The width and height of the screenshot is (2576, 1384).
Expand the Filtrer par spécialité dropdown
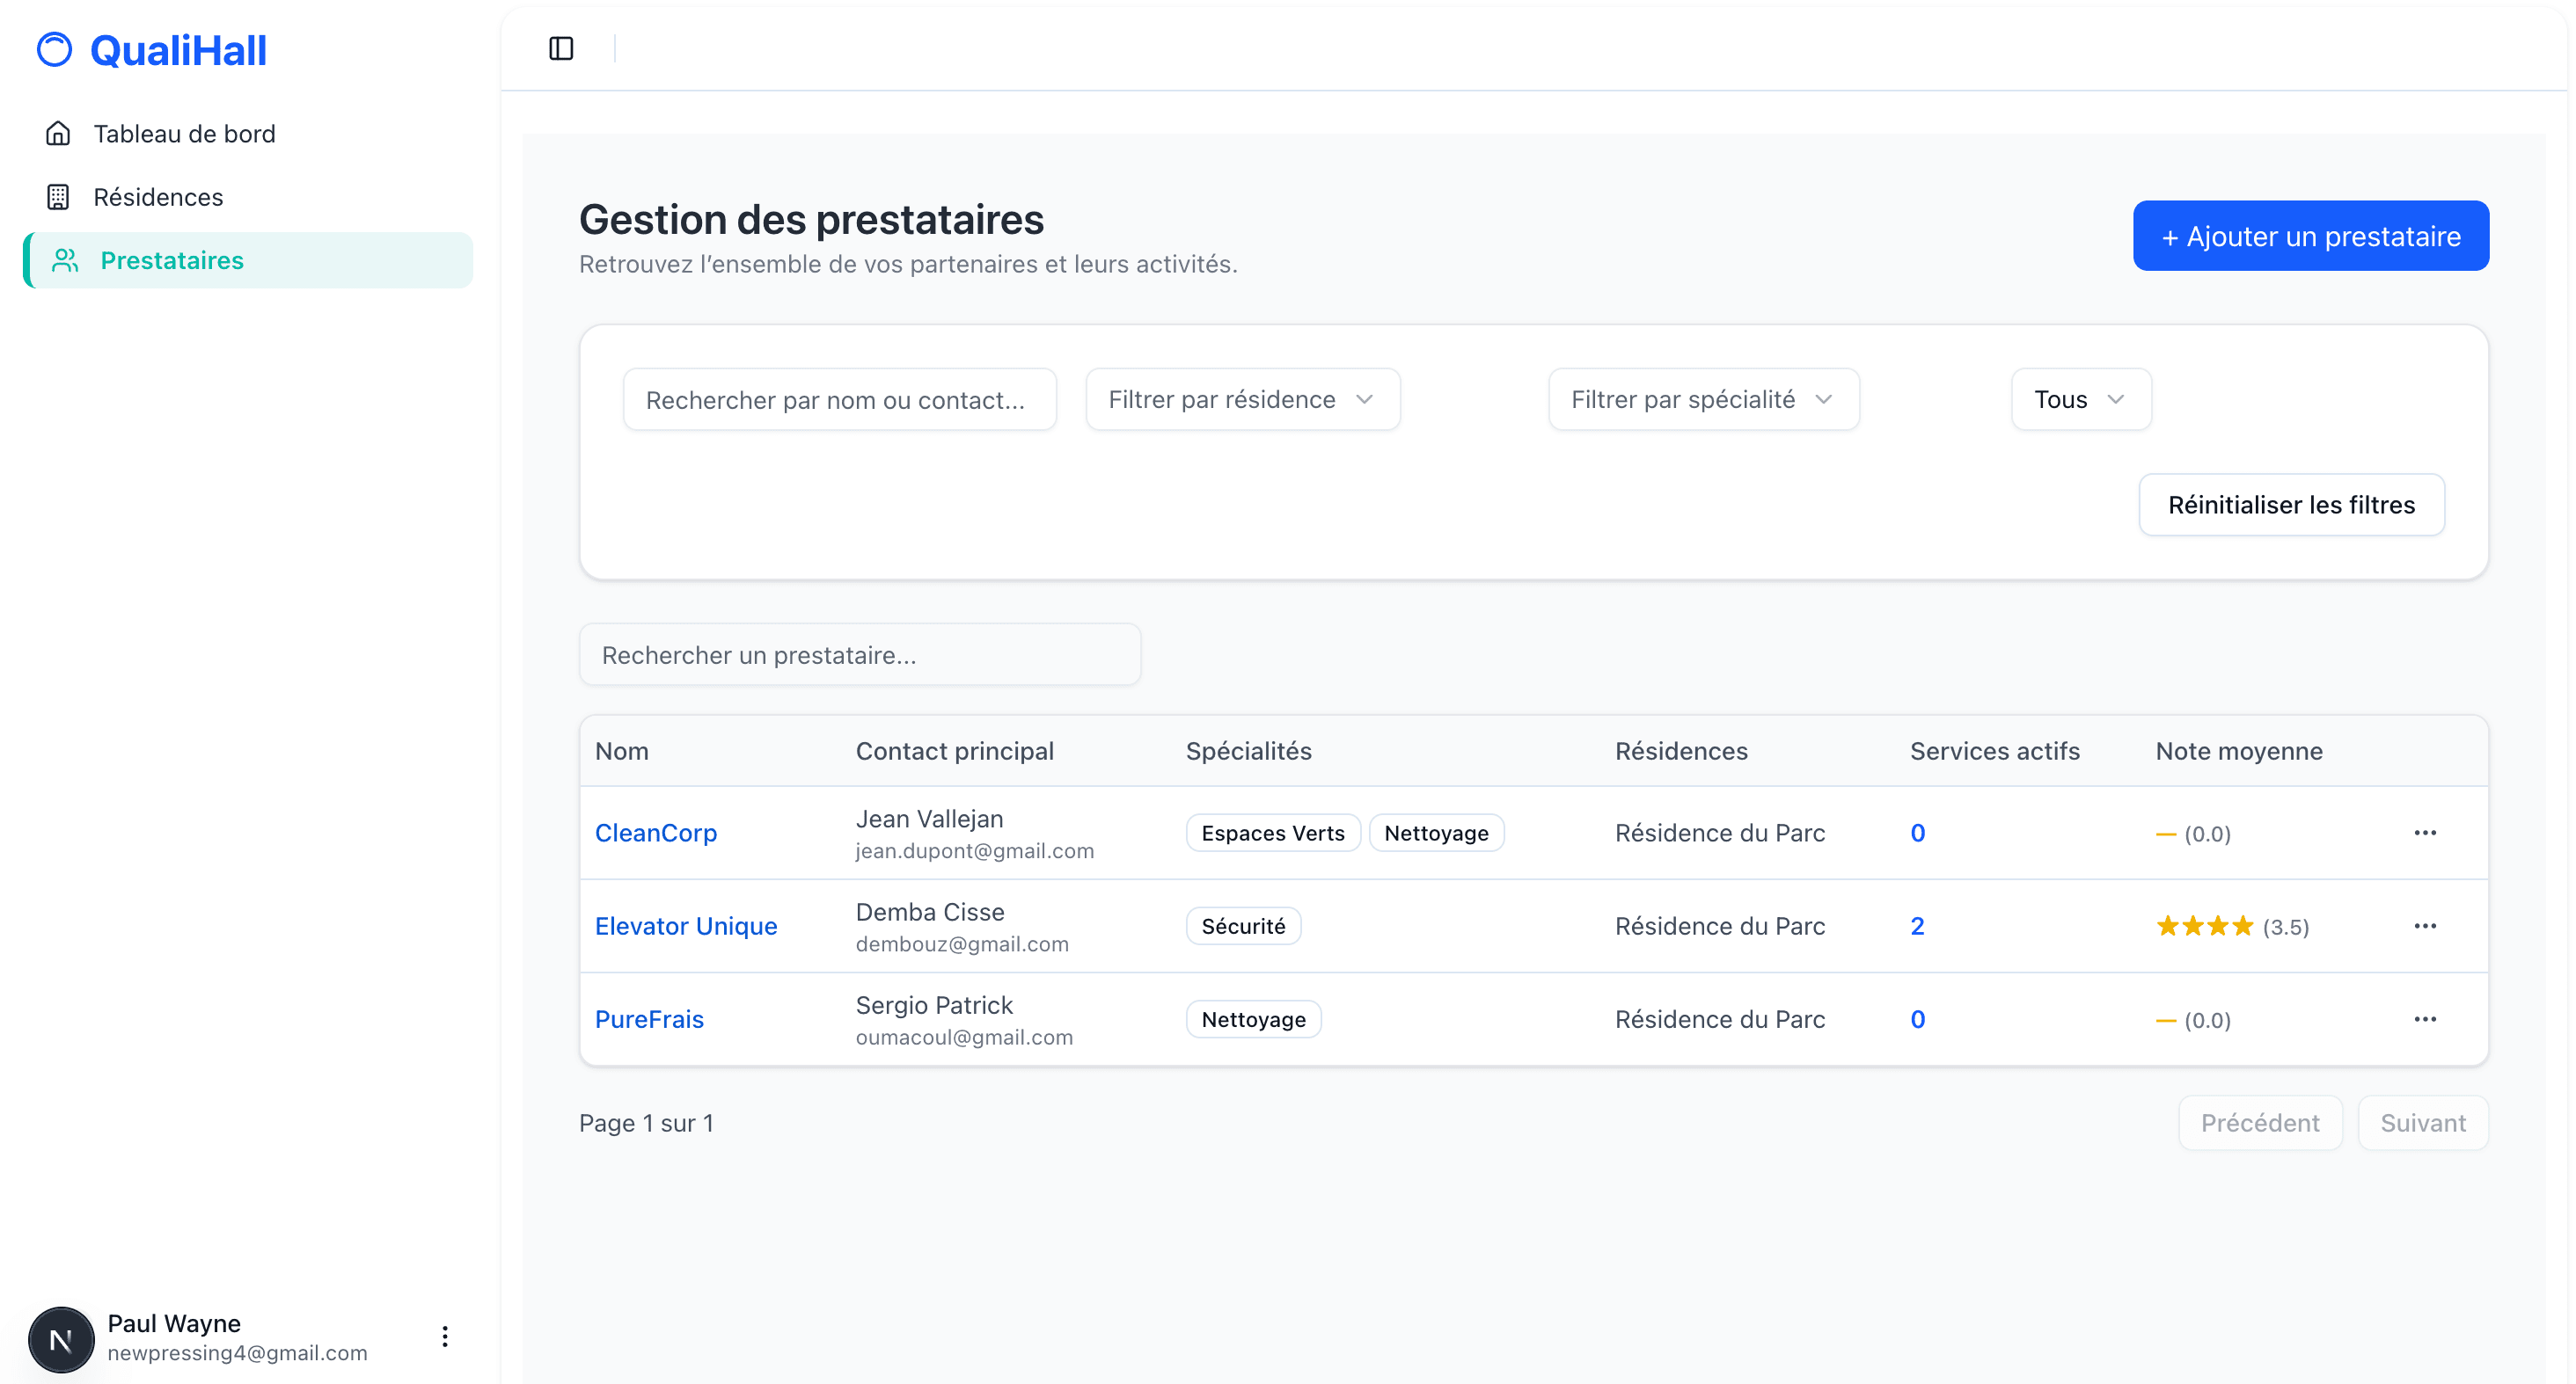coord(1702,398)
